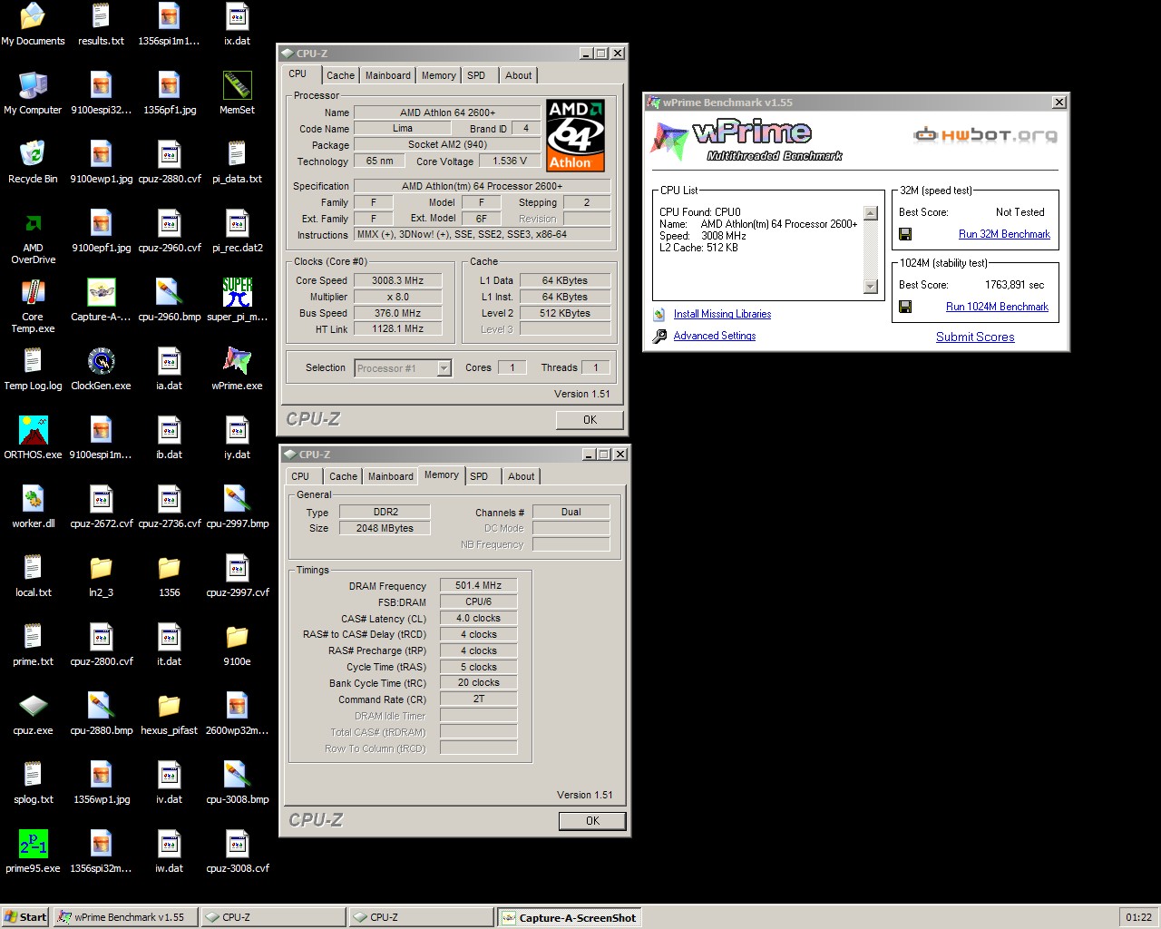The image size is (1161, 929).
Task: Click the AMD Athlon 64 logo image
Action: pyautogui.click(x=575, y=135)
